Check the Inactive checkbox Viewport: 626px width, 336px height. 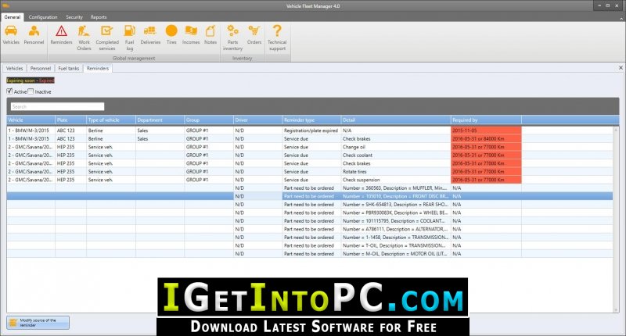[31, 91]
